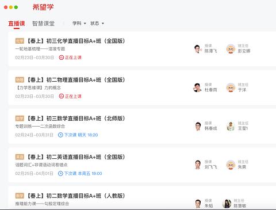Click clock icon beside 下次课 明天 18:20
The image size is (276, 210).
(x=60, y=135)
